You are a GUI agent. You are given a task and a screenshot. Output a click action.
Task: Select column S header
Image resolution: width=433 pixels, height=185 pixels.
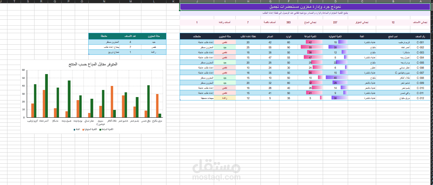pos(27,1)
